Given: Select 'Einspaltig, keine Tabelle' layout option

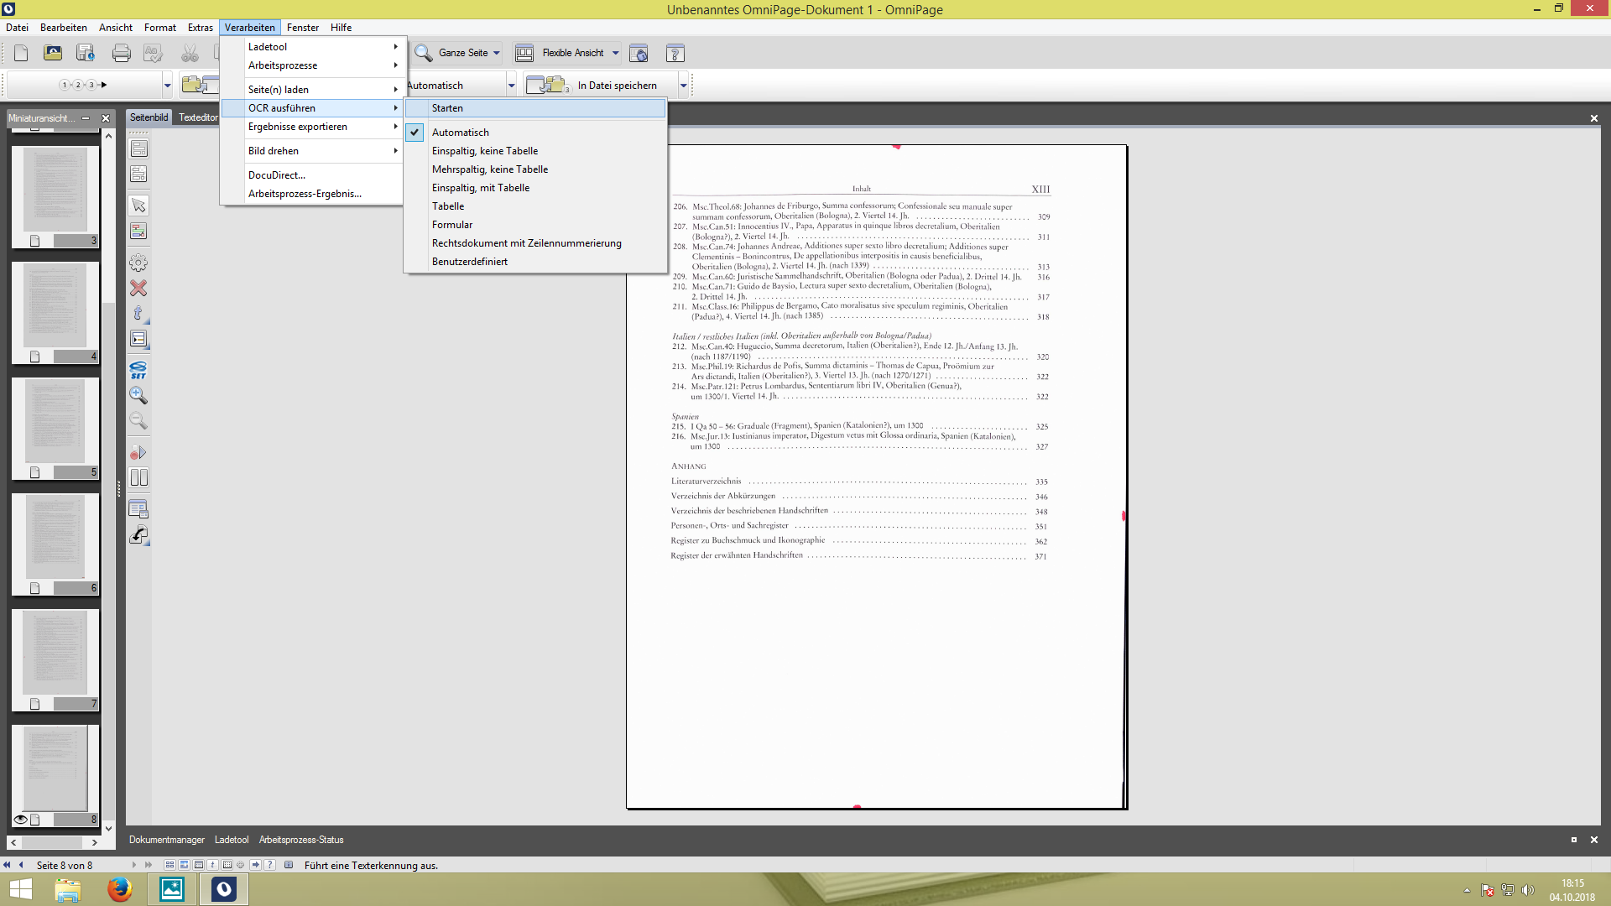Looking at the screenshot, I should (535, 151).
